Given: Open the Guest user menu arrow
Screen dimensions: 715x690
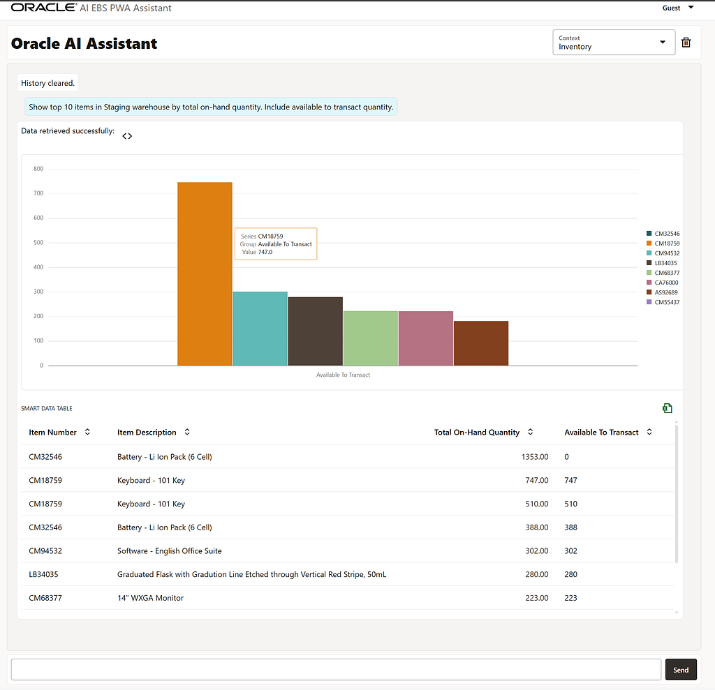Looking at the screenshot, I should coord(691,7).
